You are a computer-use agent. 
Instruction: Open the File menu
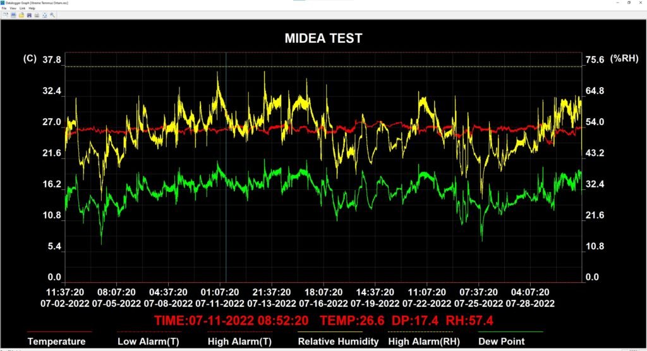click(4, 8)
